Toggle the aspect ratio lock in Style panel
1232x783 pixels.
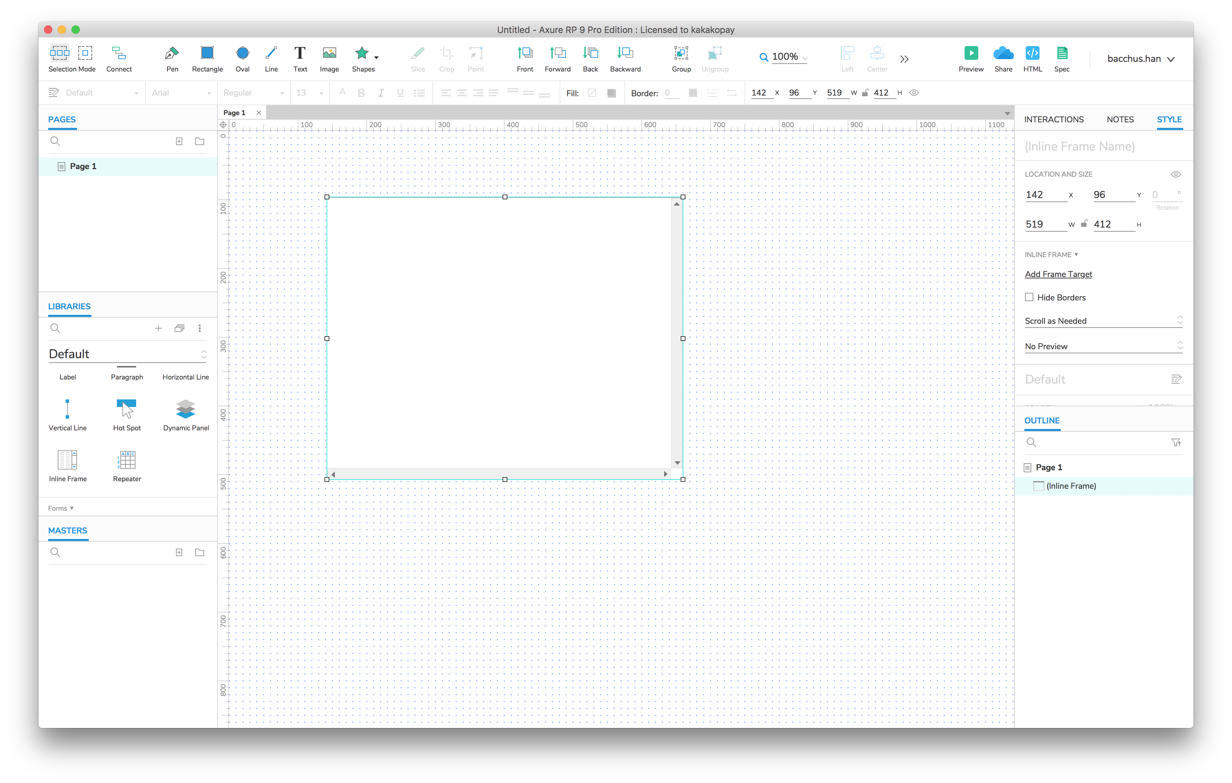(x=1083, y=224)
